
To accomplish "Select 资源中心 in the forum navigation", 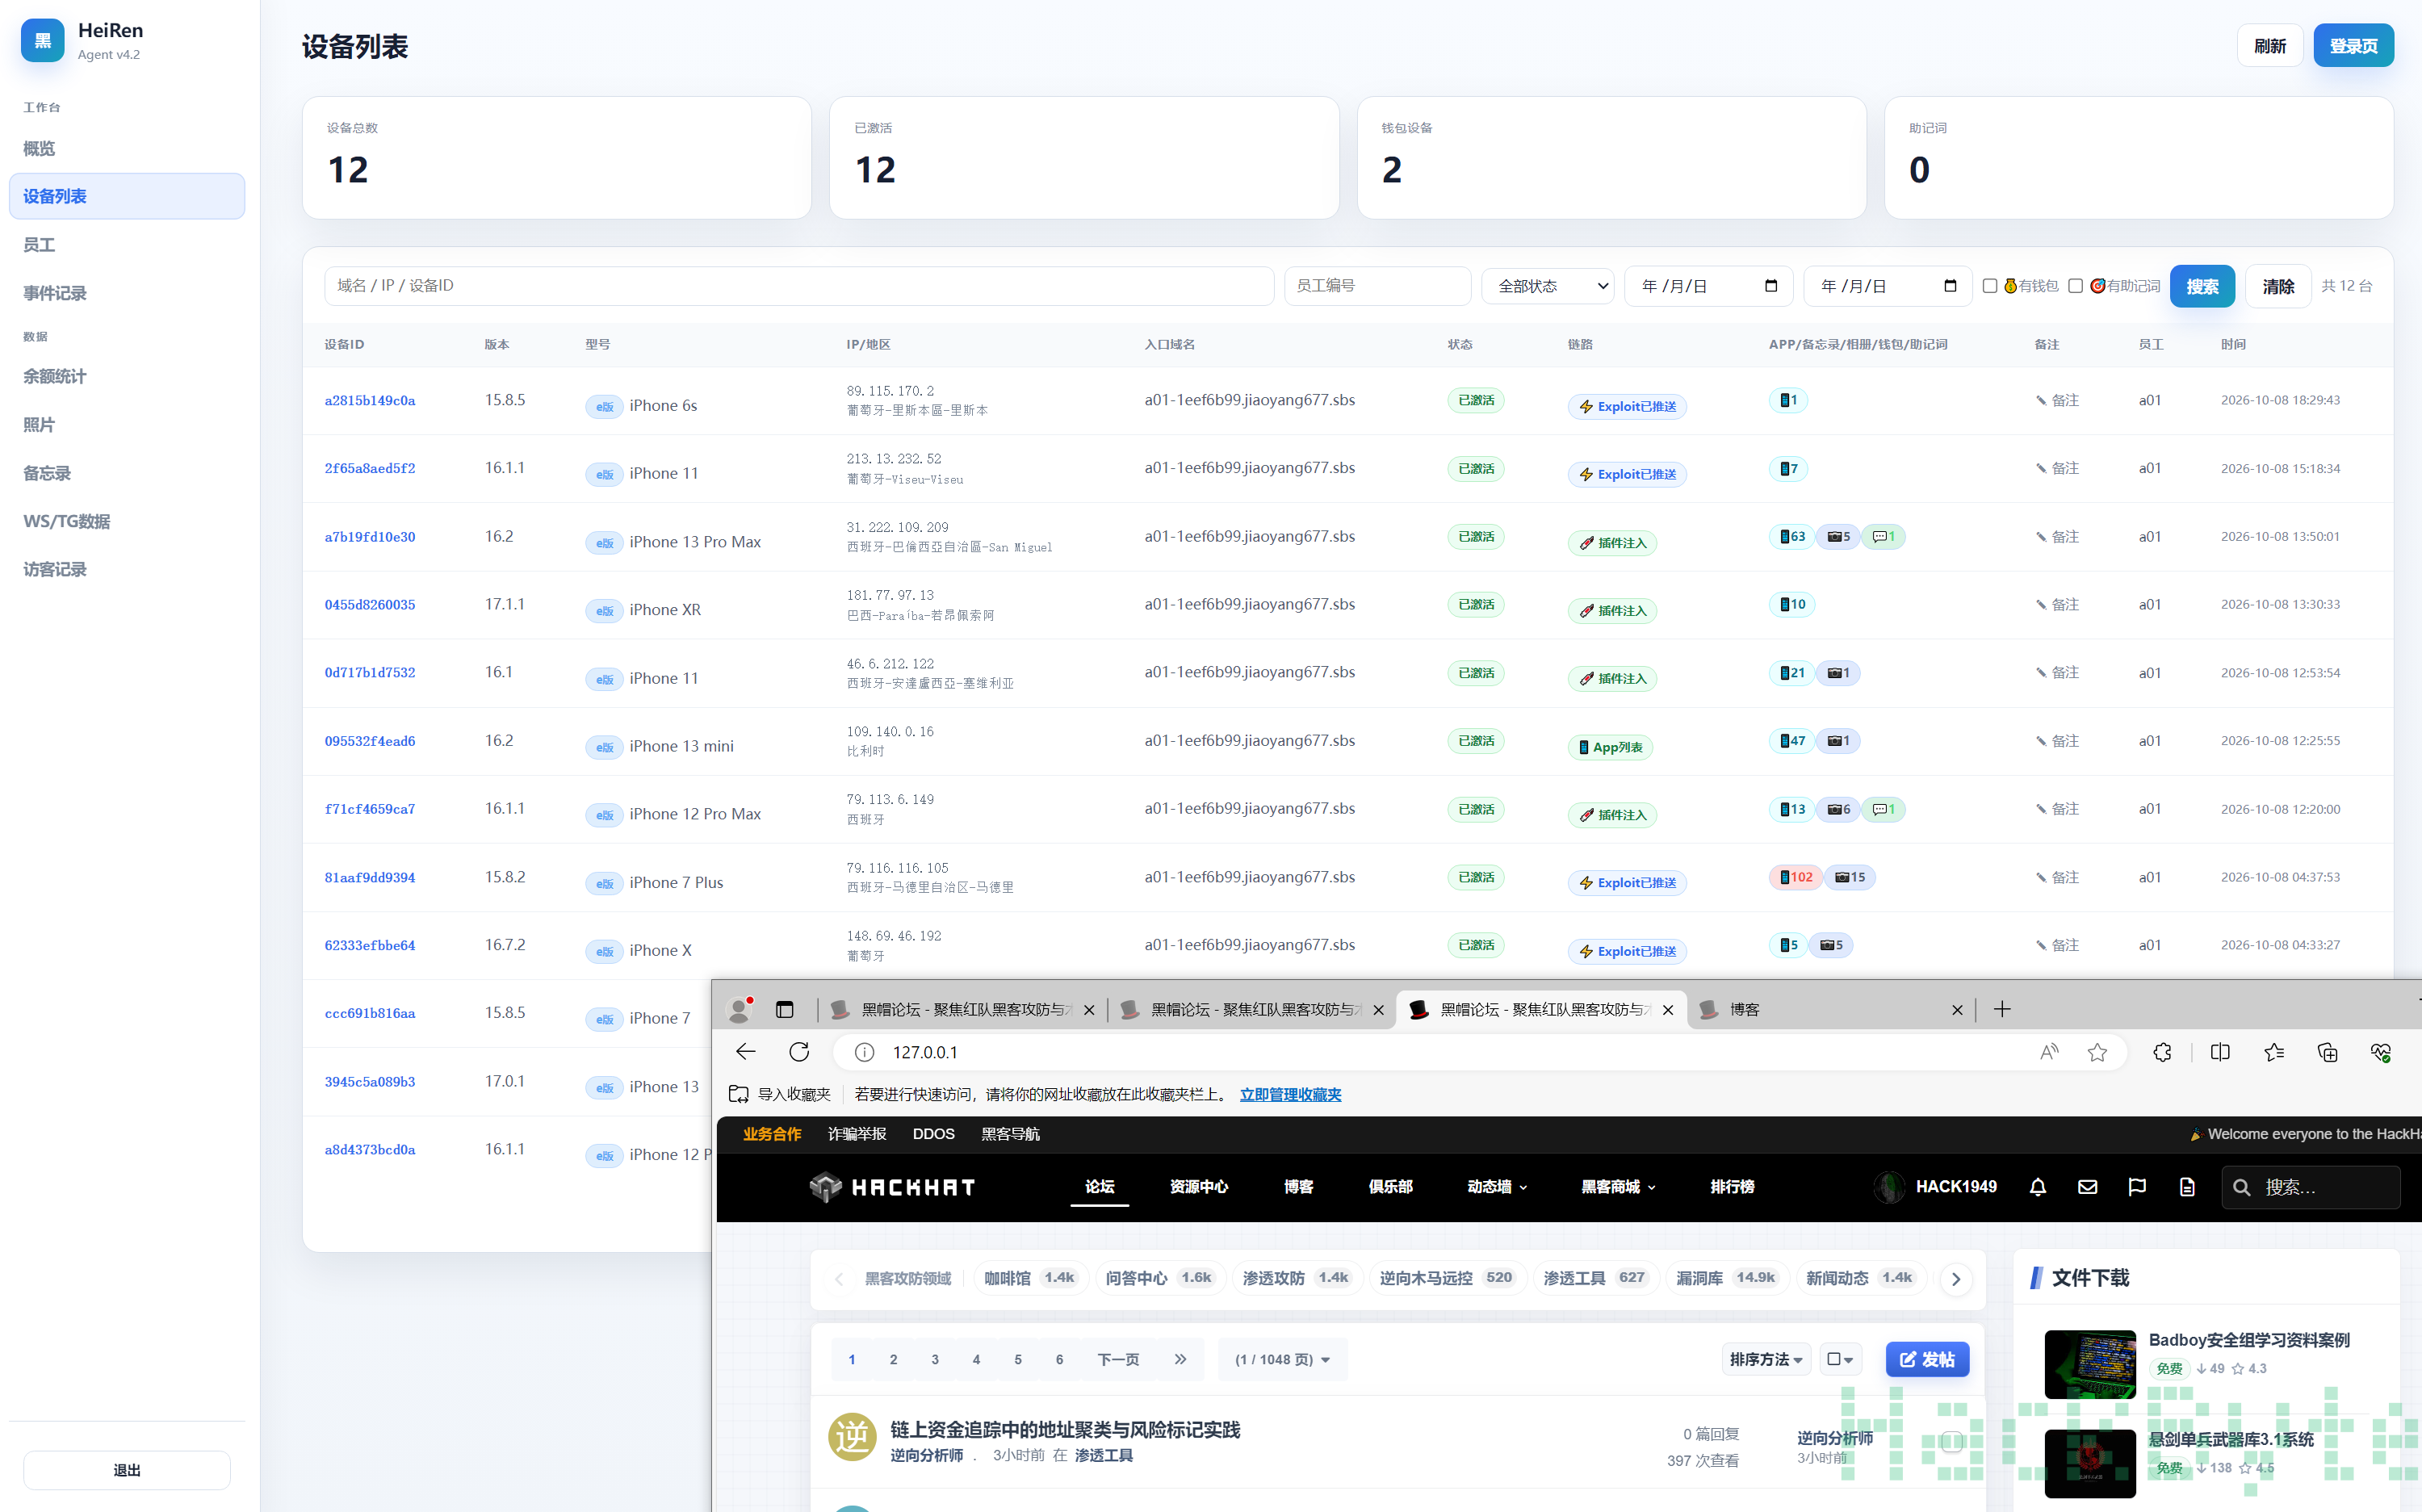I will (x=1199, y=1187).
